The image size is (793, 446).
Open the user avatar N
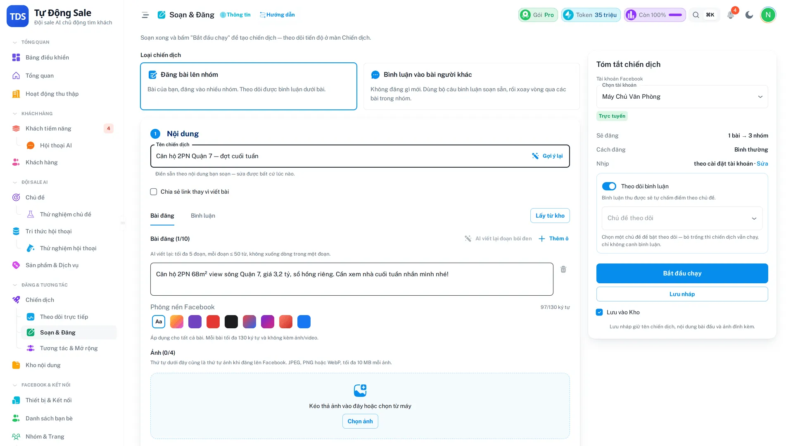point(768,15)
